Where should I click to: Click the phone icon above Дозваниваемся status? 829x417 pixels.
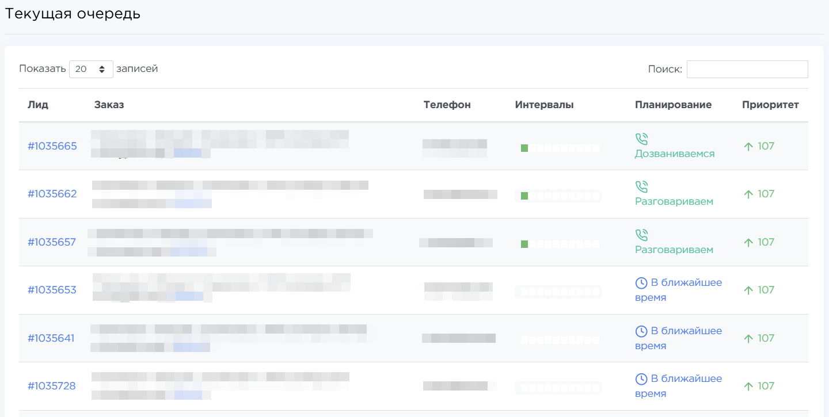[x=641, y=139]
